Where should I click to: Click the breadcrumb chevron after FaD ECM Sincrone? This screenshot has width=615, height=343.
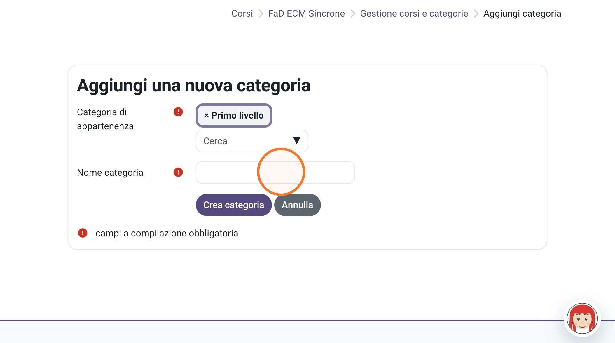[x=353, y=13]
